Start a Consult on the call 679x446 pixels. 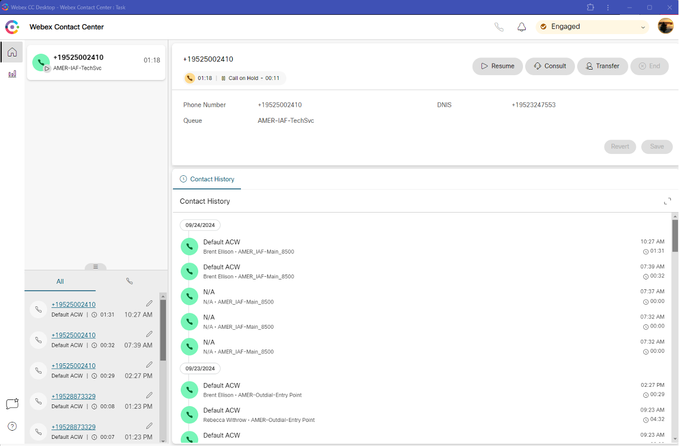click(x=550, y=66)
